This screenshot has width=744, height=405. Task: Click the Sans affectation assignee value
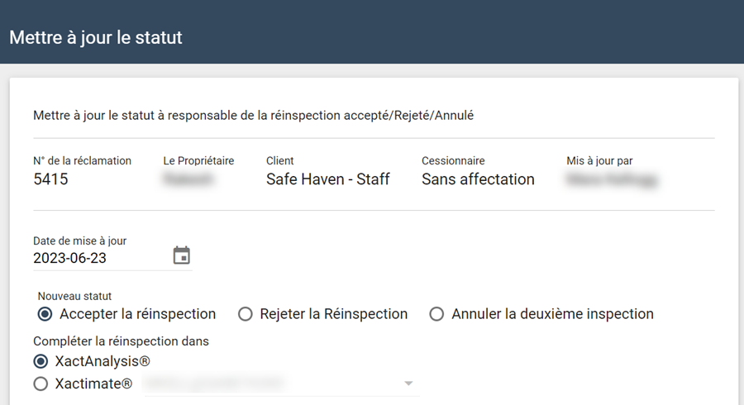[x=478, y=179]
